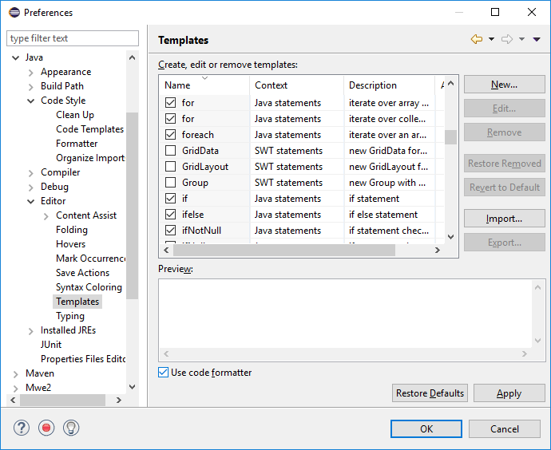Image resolution: width=551 pixels, height=450 pixels.
Task: Expand the Content Assist node
Action: [x=46, y=216]
